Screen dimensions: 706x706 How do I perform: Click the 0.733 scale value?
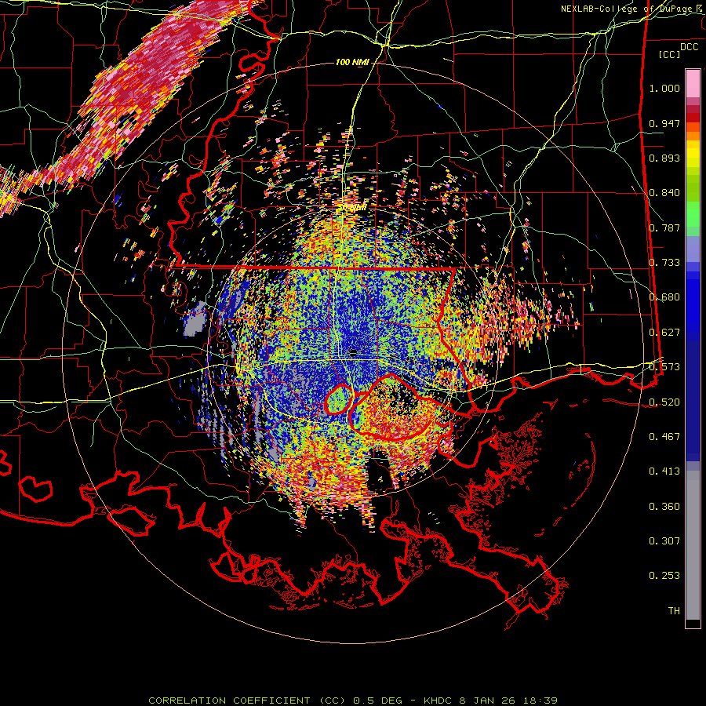click(x=664, y=263)
